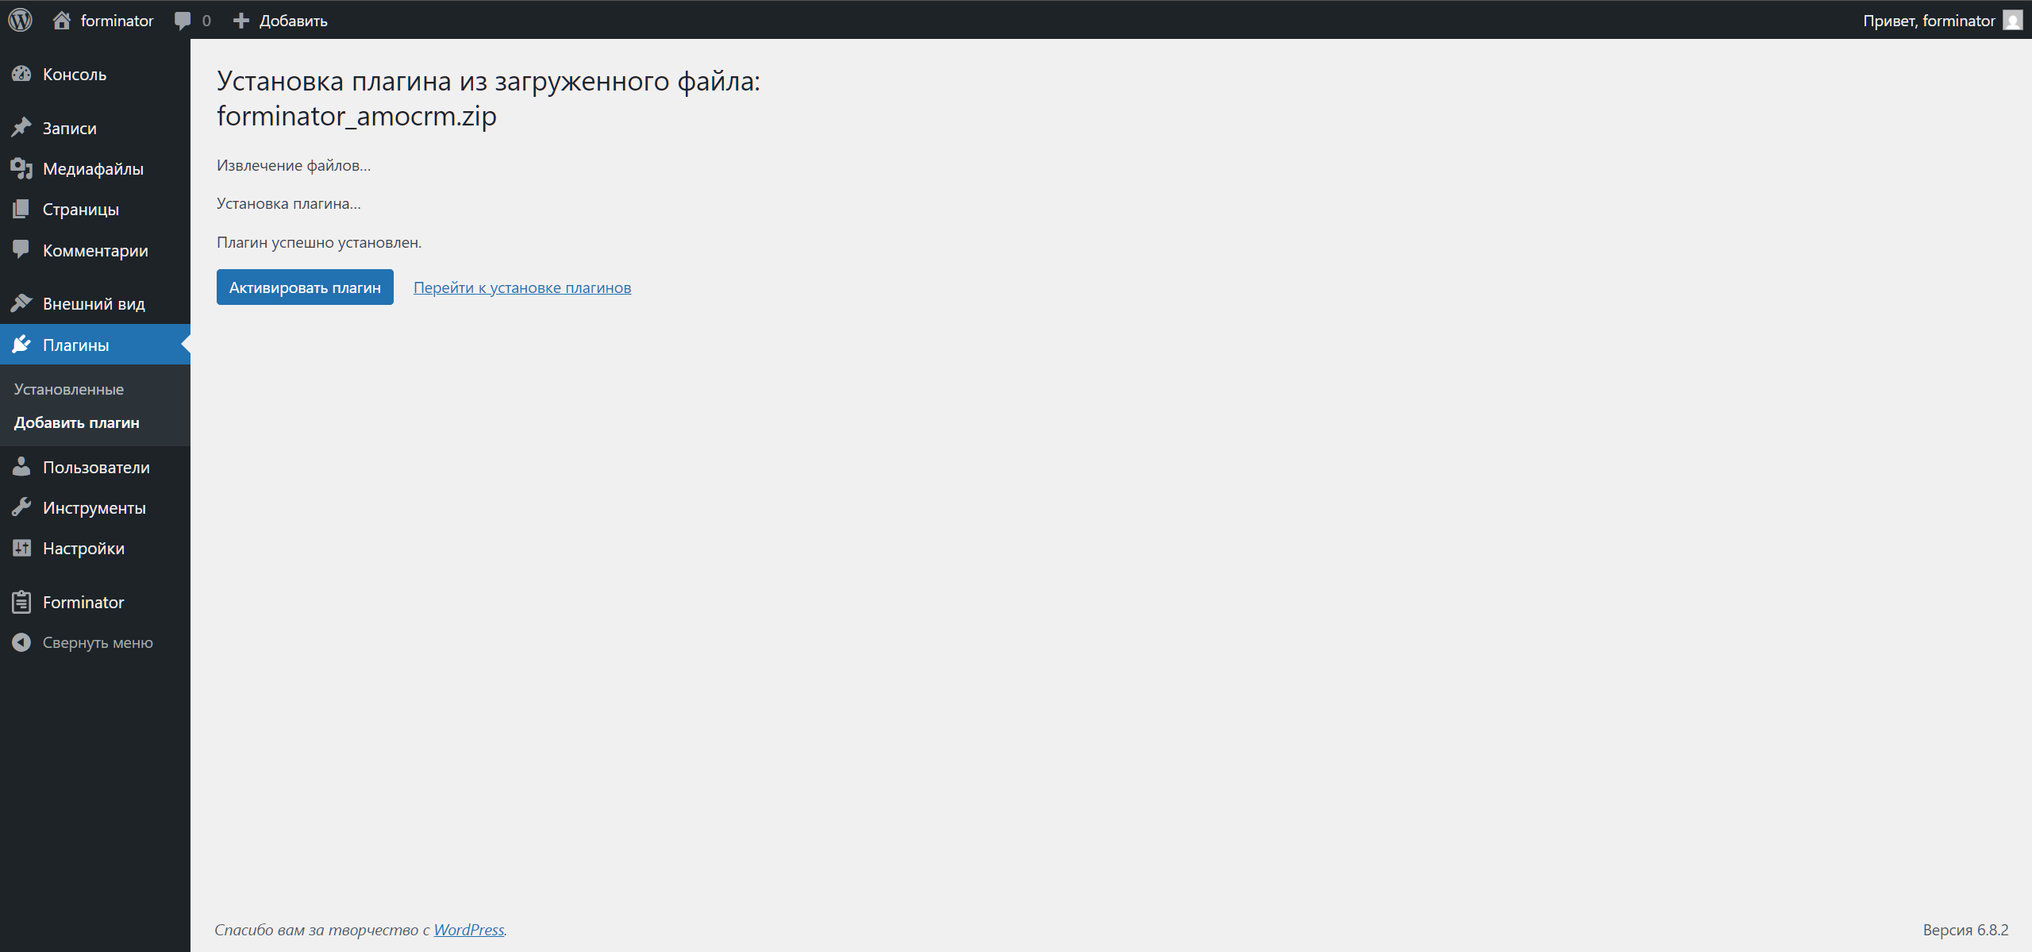Open Установленные plugins submenu
Screen dimensions: 2032x952
(69, 389)
